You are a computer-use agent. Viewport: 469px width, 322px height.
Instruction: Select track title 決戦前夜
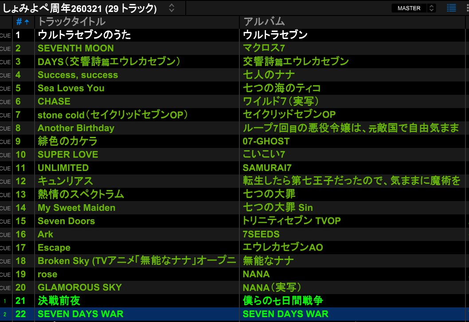(x=59, y=300)
